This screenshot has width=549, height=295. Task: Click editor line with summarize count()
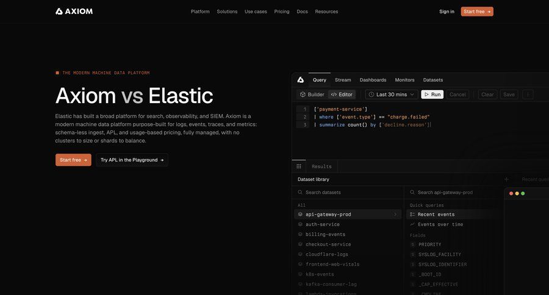pyautogui.click(x=372, y=124)
